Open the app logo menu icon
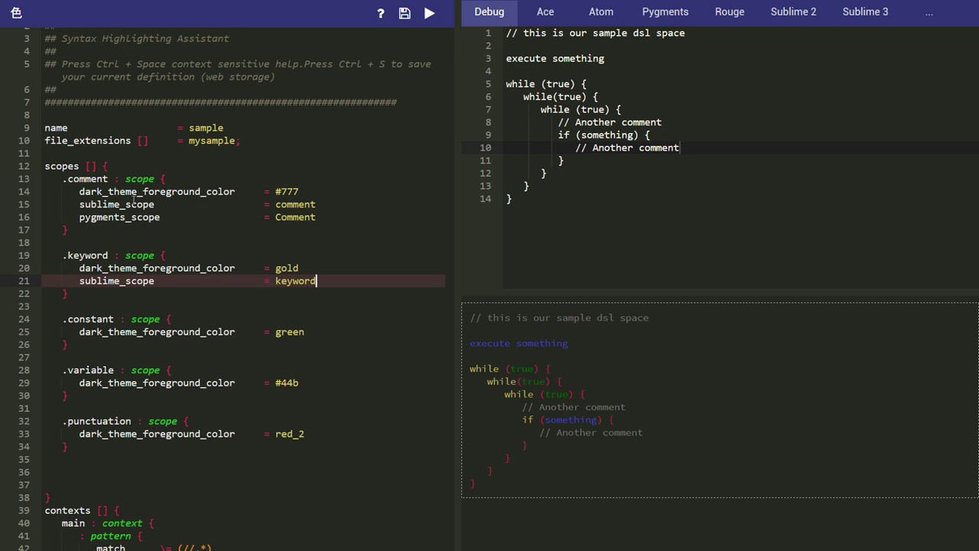 coord(16,13)
